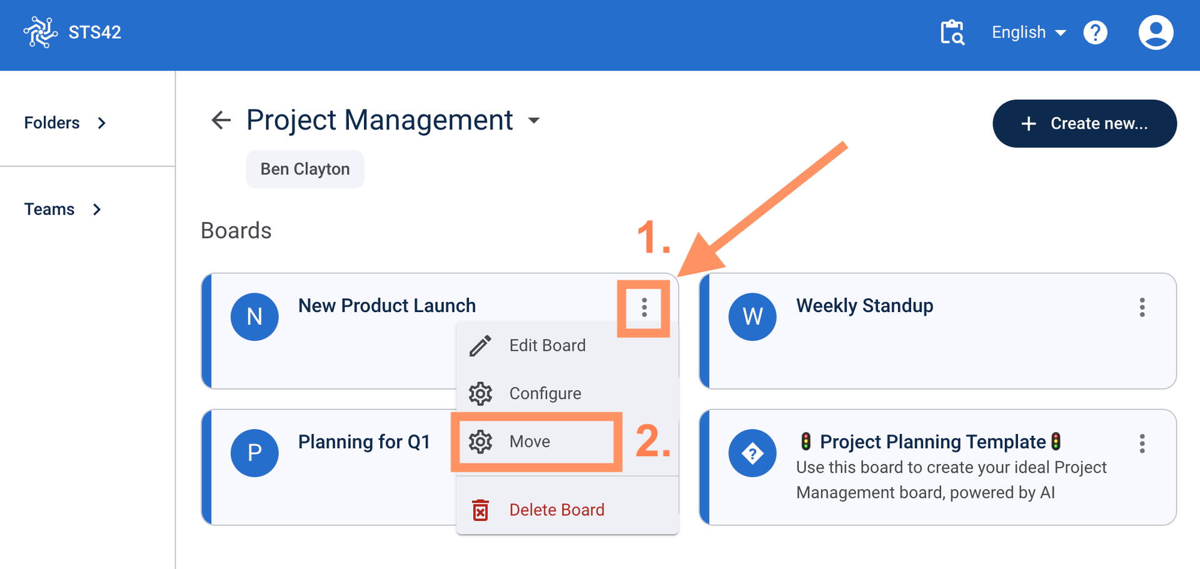
Task: Click the STS42 logo icon
Action: (41, 32)
